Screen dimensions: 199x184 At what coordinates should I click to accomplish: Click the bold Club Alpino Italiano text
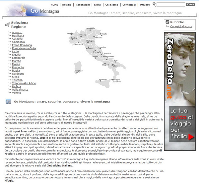(x=60, y=165)
